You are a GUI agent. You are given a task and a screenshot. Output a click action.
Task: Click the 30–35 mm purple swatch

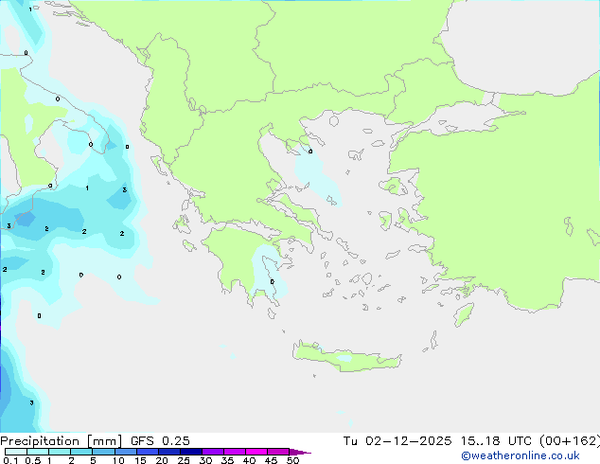pyautogui.click(x=213, y=452)
